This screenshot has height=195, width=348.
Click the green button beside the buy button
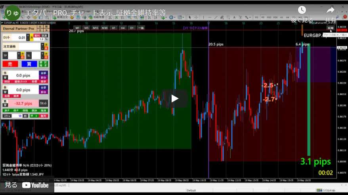(43, 64)
